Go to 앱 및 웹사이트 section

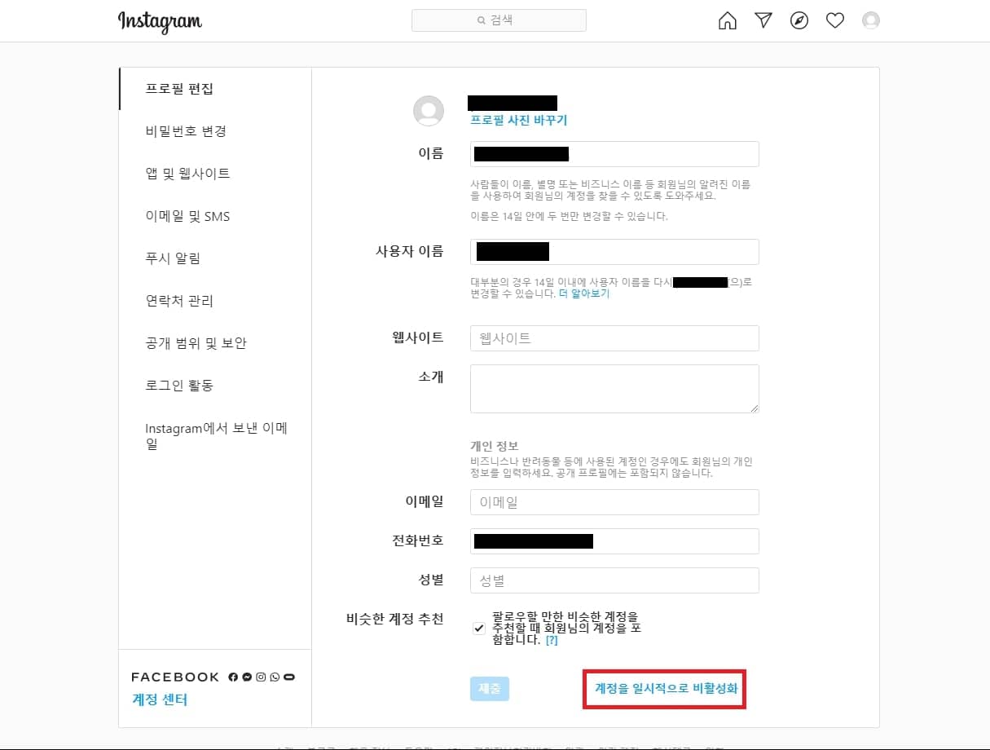215,174
